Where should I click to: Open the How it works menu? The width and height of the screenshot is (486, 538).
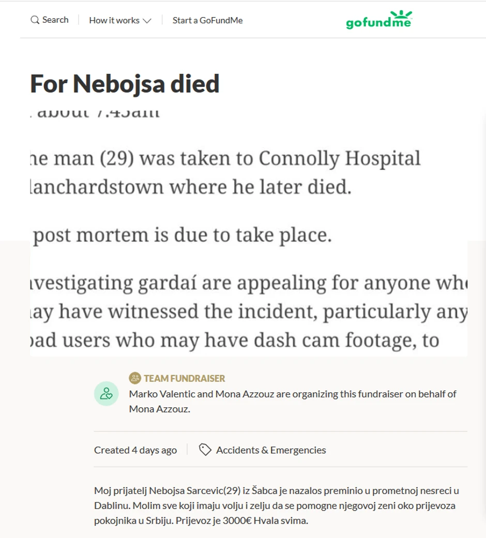[x=114, y=21]
